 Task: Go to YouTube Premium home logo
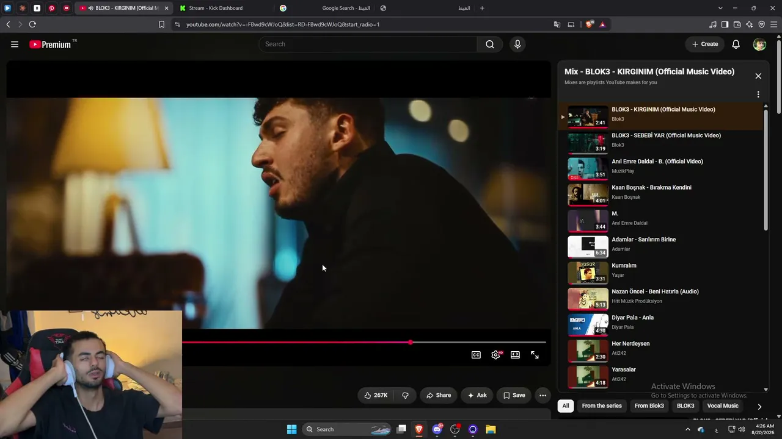point(50,44)
